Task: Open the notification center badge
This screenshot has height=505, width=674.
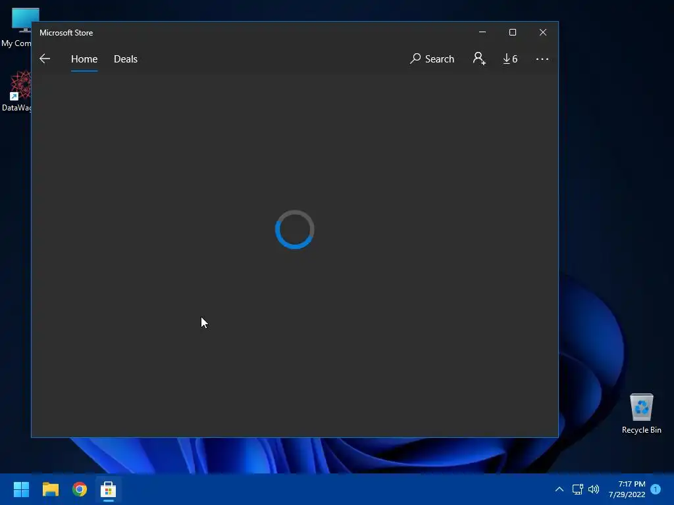Action: click(x=656, y=489)
